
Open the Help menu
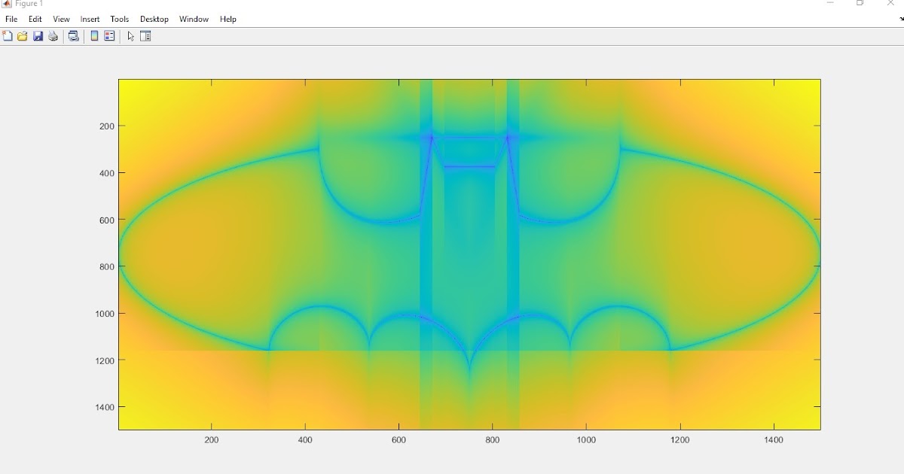coord(228,19)
